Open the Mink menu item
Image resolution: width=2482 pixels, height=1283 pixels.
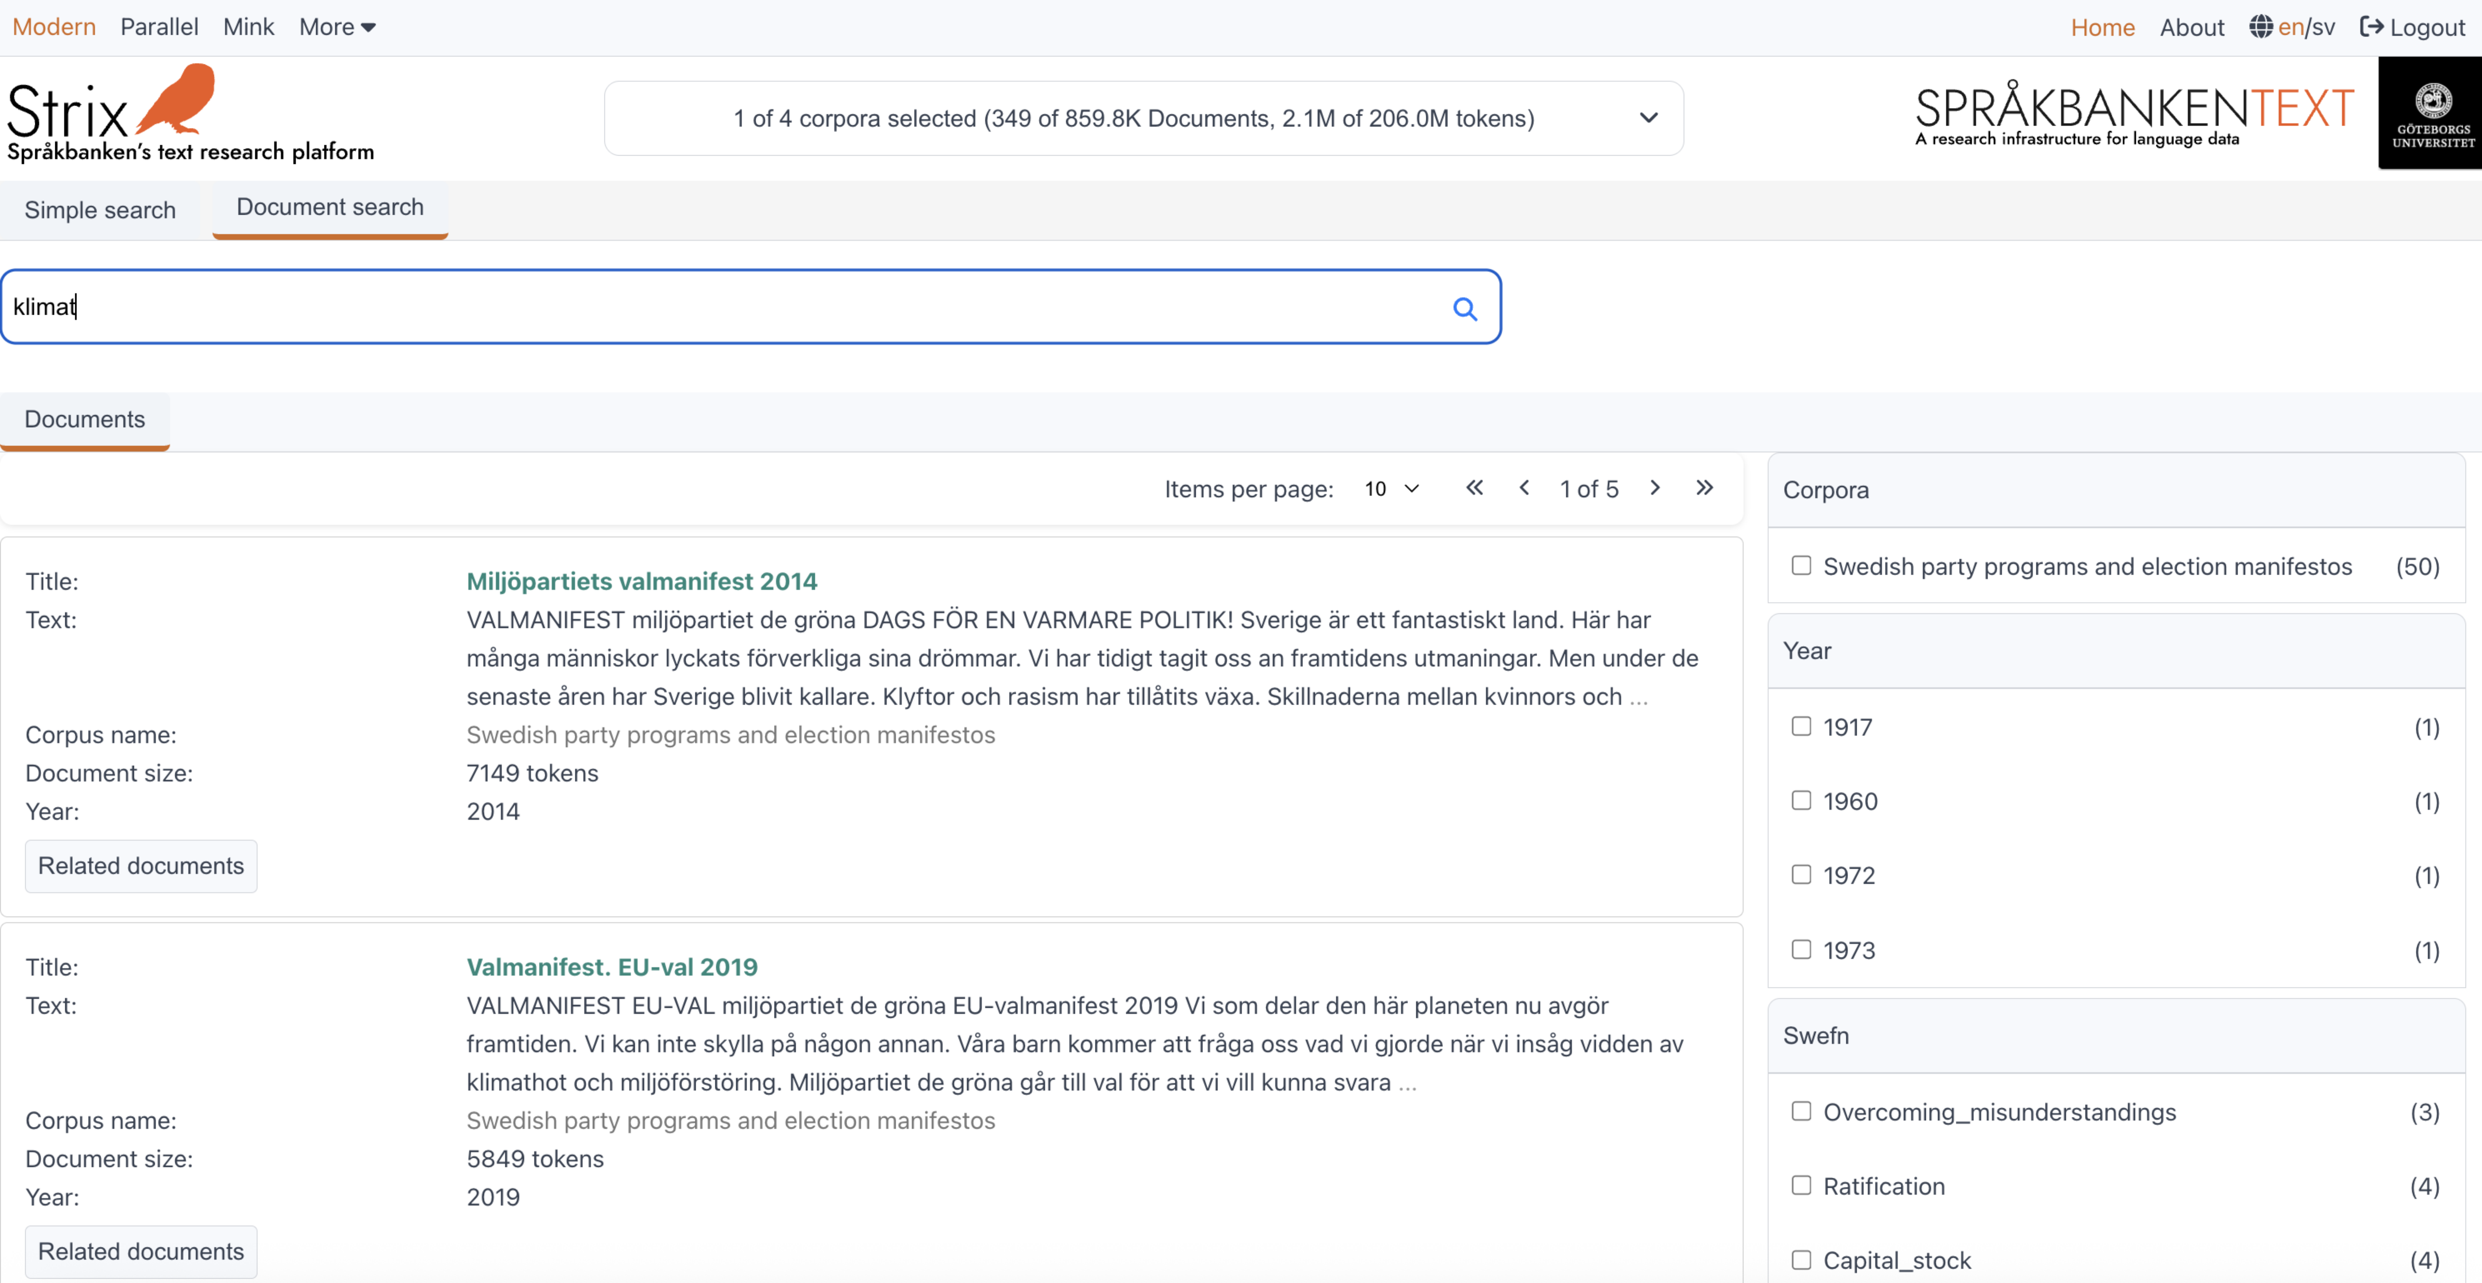248,27
